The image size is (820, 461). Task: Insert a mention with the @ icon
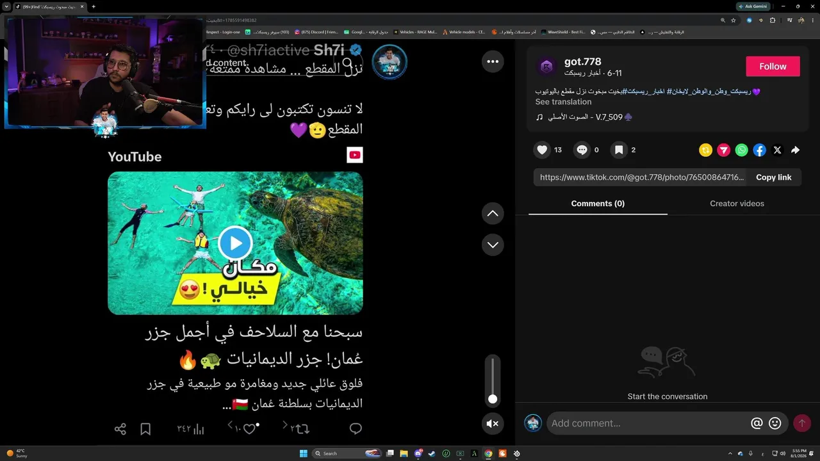click(x=757, y=423)
